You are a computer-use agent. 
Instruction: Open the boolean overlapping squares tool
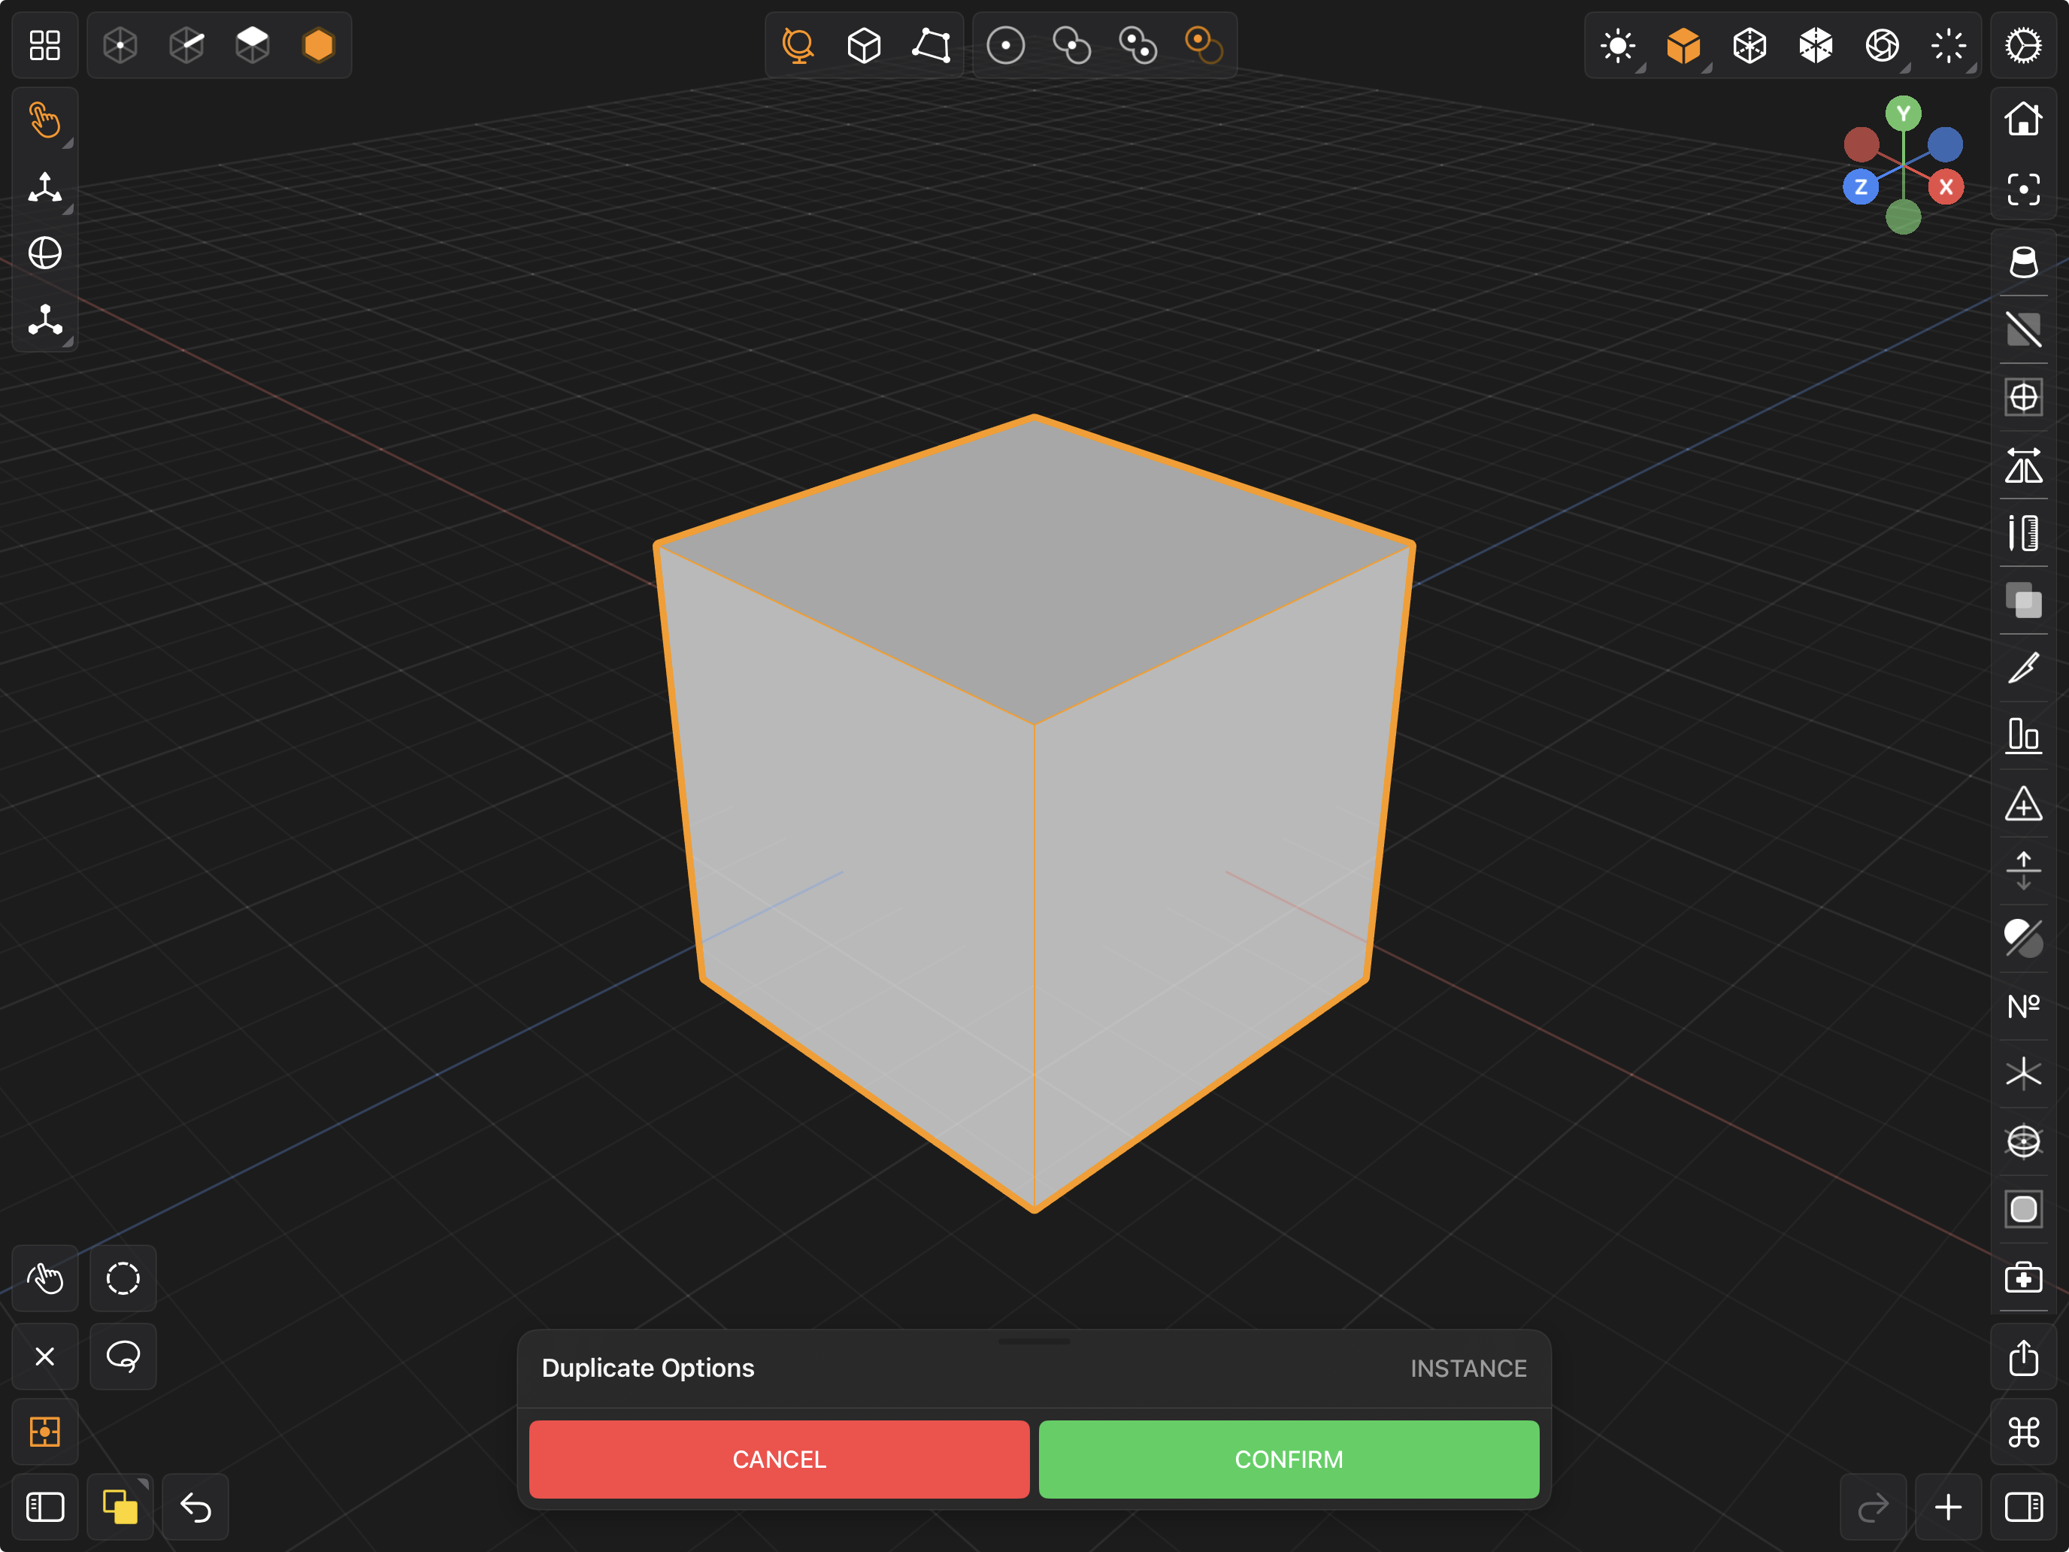tap(2024, 601)
